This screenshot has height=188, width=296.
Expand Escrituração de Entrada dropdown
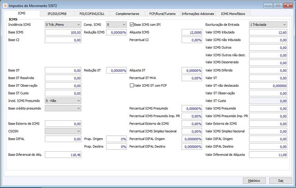(268, 25)
